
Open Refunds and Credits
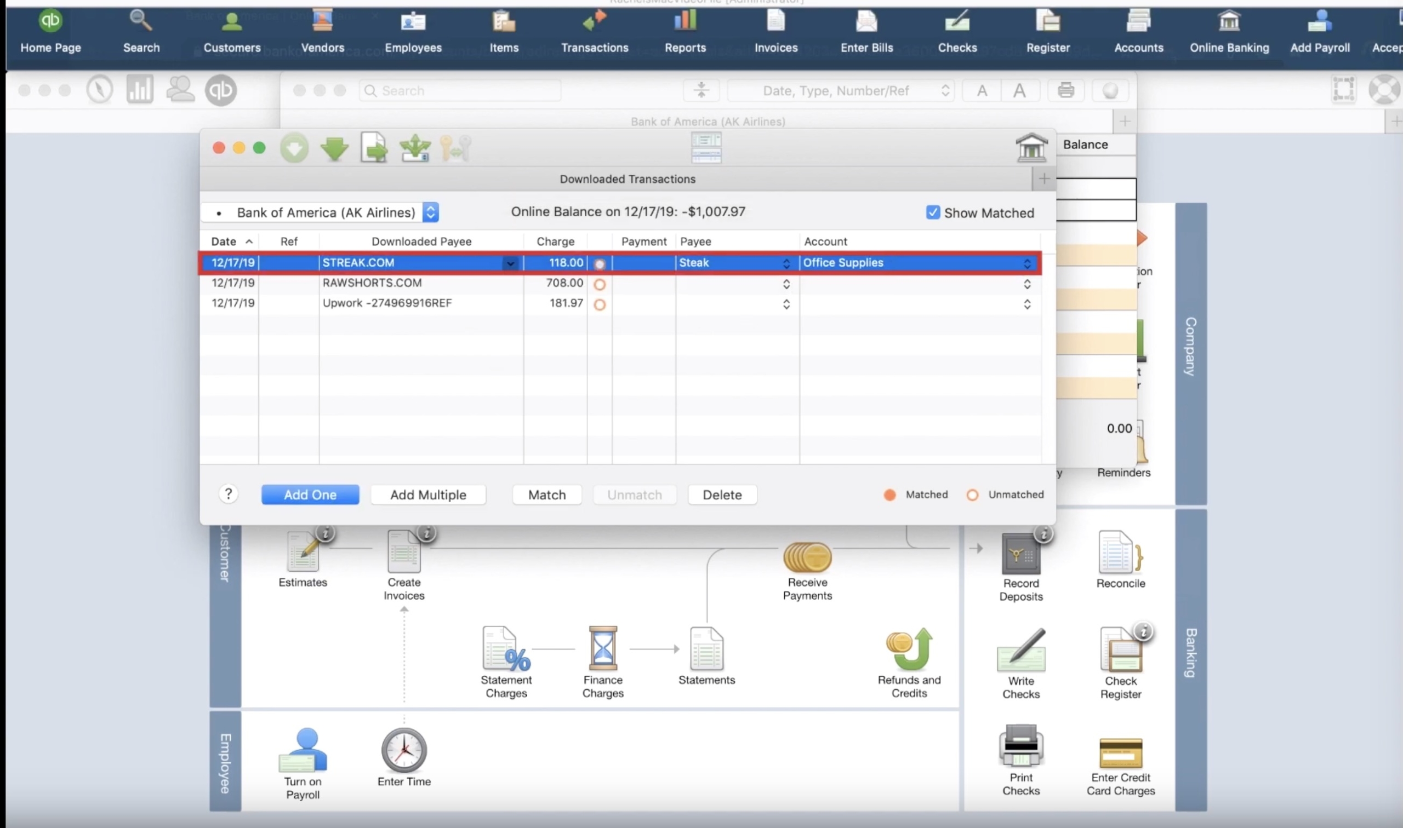tap(909, 663)
